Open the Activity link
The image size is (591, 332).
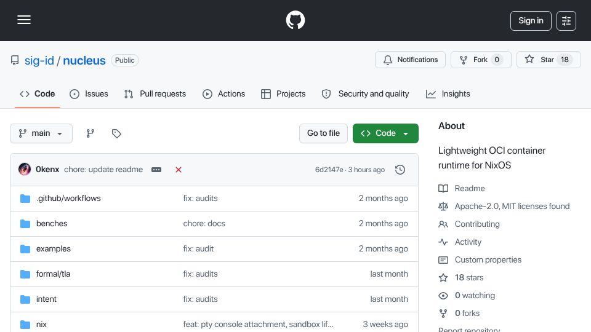pyautogui.click(x=460, y=242)
